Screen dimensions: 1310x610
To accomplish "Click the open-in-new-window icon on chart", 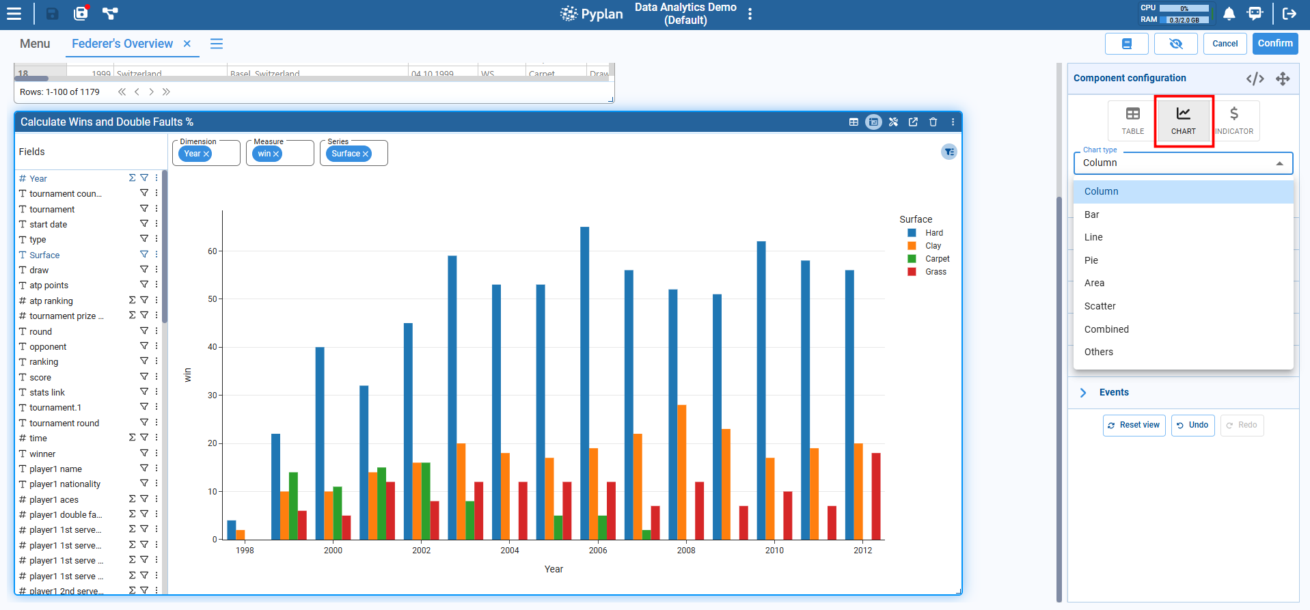I will point(913,122).
